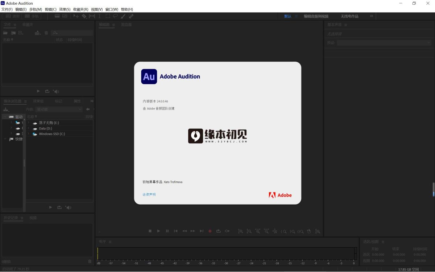Click Insert into Multitrack icon in Files panel
Screen dimensions: 435x272
(38, 33)
